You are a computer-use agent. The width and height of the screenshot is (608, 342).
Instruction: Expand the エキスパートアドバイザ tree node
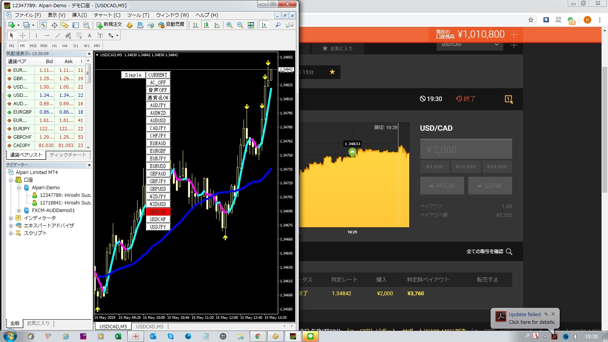tap(11, 226)
